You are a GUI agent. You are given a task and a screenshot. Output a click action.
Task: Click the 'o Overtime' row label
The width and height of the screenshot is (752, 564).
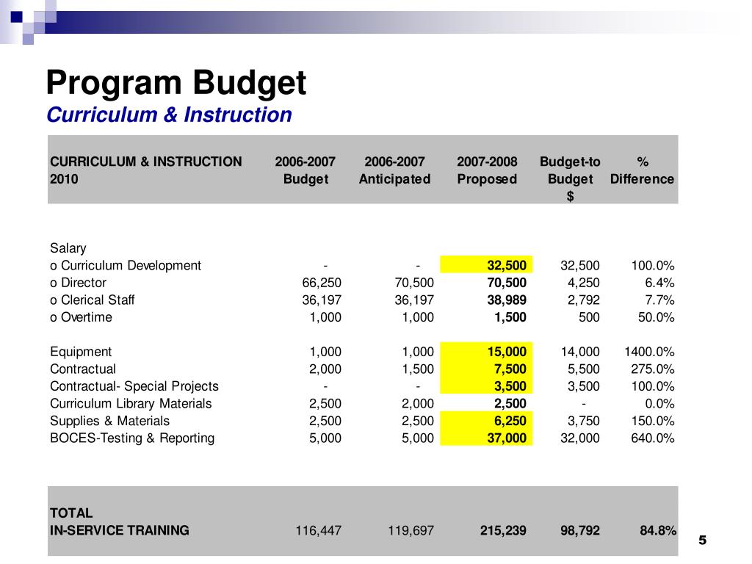[x=81, y=317]
